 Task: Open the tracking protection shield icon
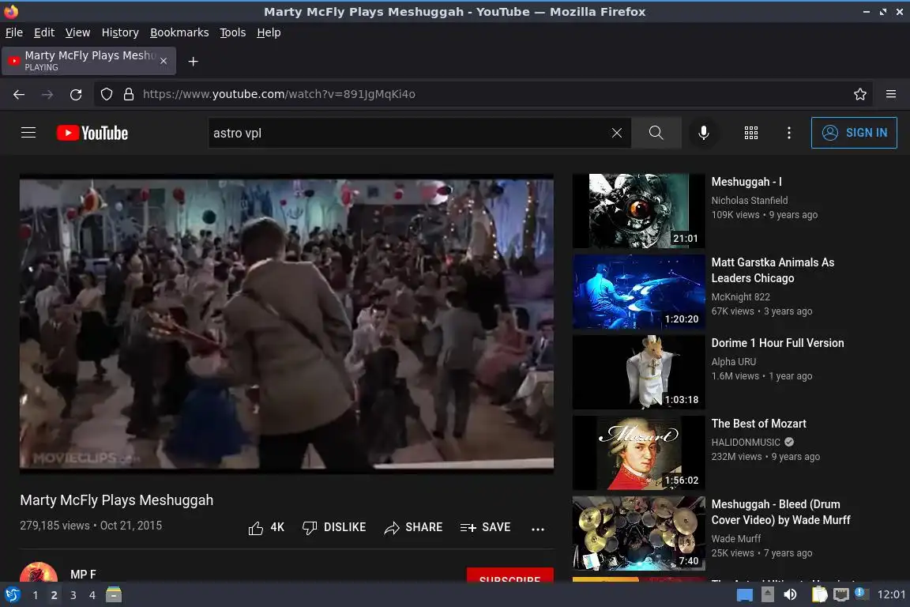[106, 94]
